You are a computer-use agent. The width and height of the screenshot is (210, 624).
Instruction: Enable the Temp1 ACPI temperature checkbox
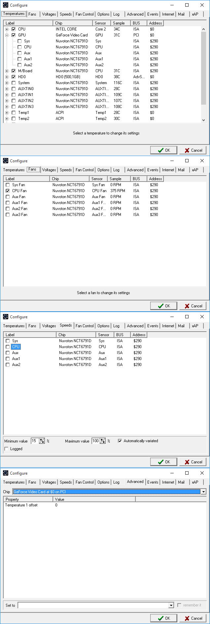(14, 113)
